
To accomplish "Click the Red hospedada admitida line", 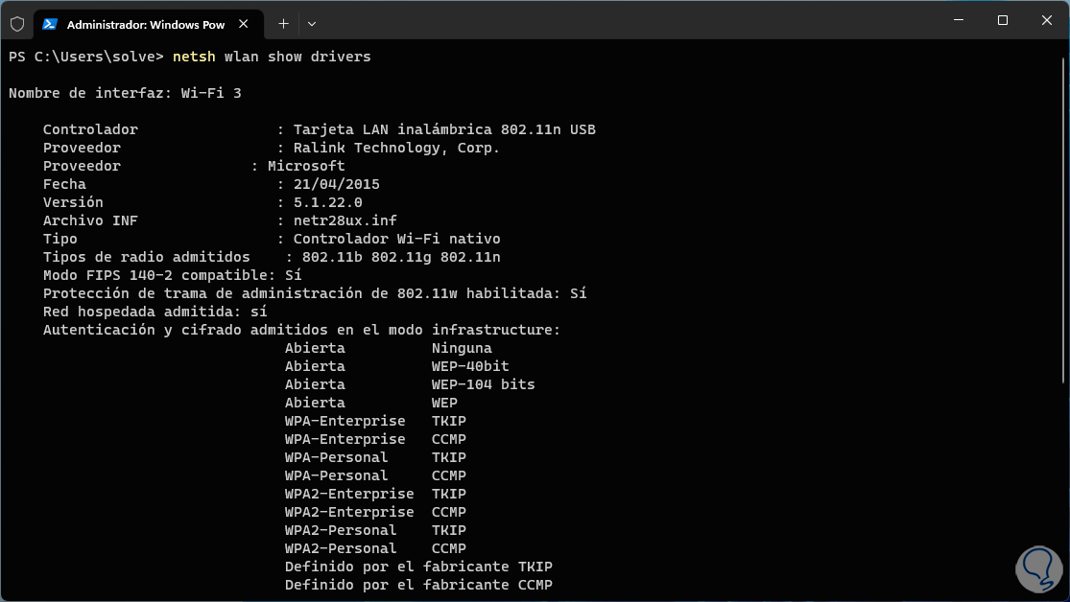I will (x=155, y=312).
